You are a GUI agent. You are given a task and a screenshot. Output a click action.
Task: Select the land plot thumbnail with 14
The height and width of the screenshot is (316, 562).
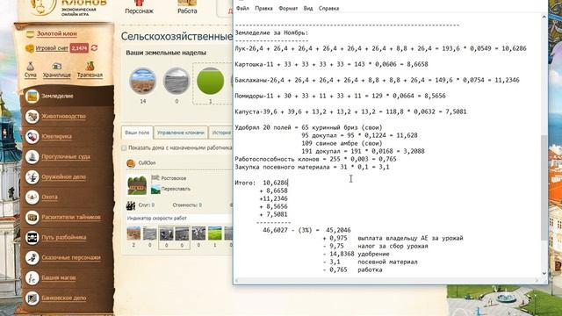point(142,81)
